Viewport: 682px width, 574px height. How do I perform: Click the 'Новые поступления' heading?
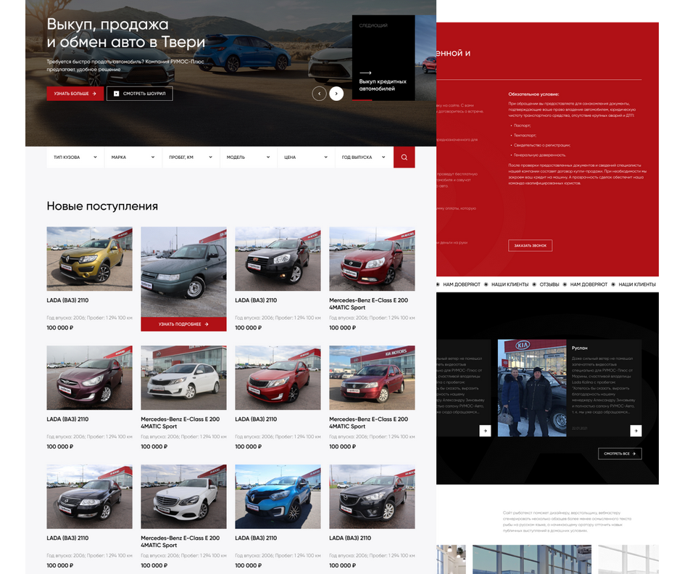[102, 206]
